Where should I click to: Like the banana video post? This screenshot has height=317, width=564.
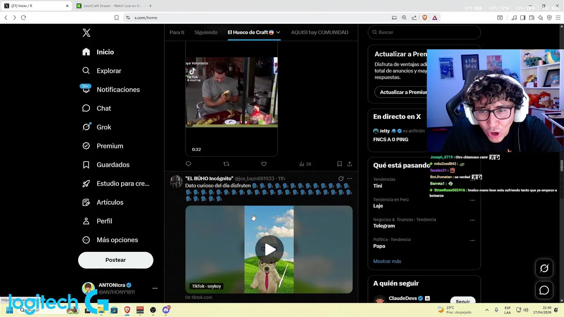click(263, 164)
